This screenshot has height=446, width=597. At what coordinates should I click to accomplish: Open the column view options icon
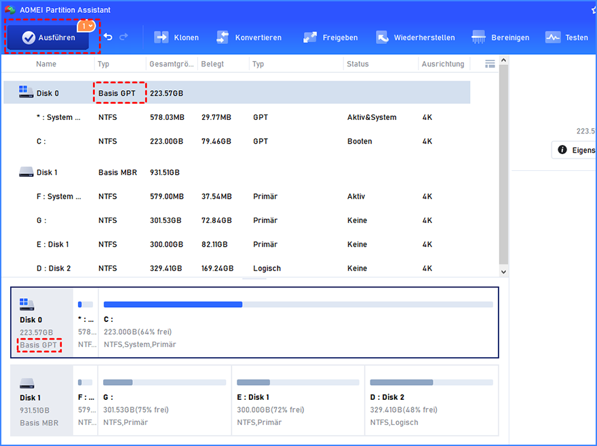click(490, 64)
